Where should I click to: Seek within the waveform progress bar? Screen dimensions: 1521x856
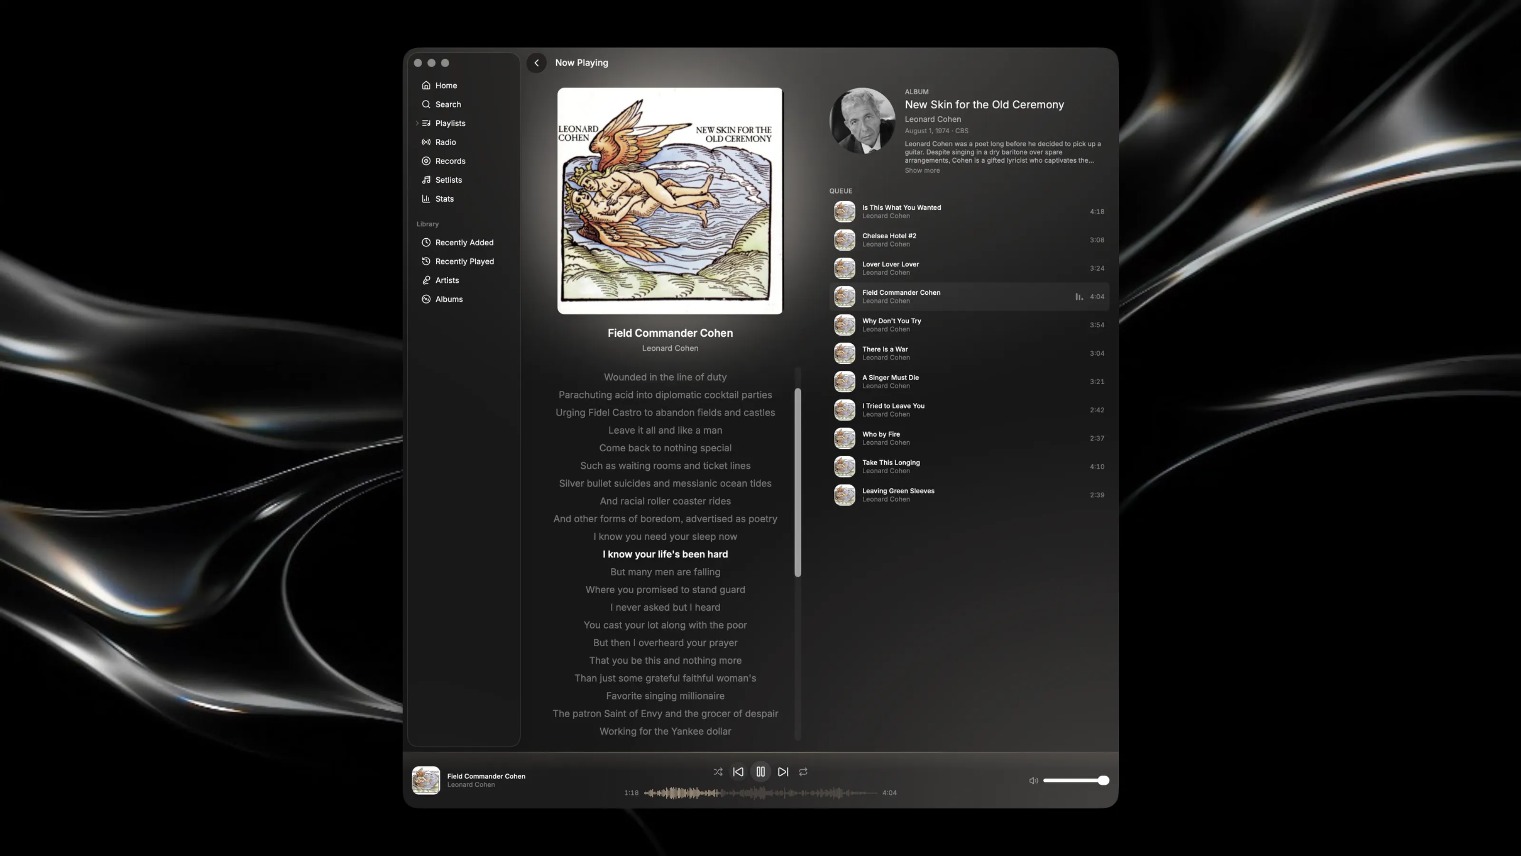click(x=760, y=793)
